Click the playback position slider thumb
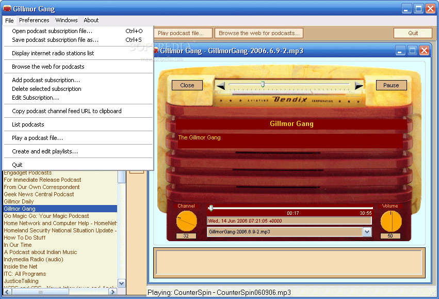The width and height of the screenshot is (439, 299). coord(211,208)
